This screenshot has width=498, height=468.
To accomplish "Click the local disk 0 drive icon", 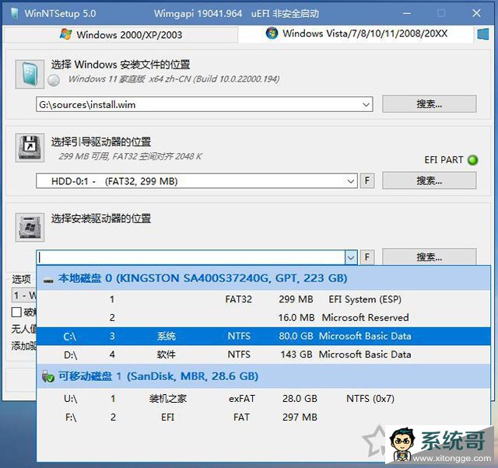I will [48, 281].
